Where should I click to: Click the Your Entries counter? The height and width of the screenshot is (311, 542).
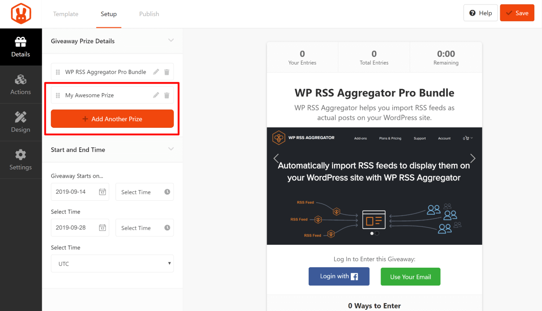click(x=302, y=57)
